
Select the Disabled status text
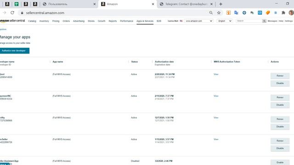[135, 161]
